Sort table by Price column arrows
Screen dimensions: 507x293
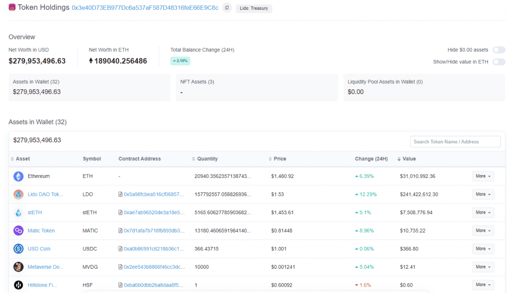[x=270, y=159]
